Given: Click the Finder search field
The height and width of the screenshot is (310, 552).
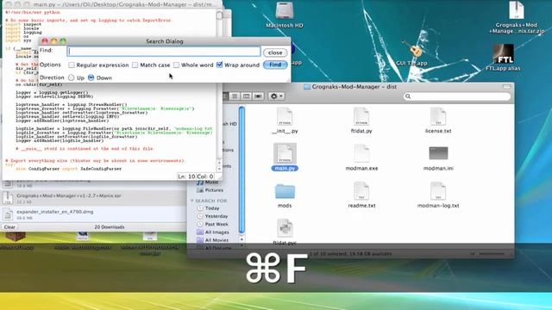Looking at the screenshot, I should pyautogui.click(x=457, y=96).
